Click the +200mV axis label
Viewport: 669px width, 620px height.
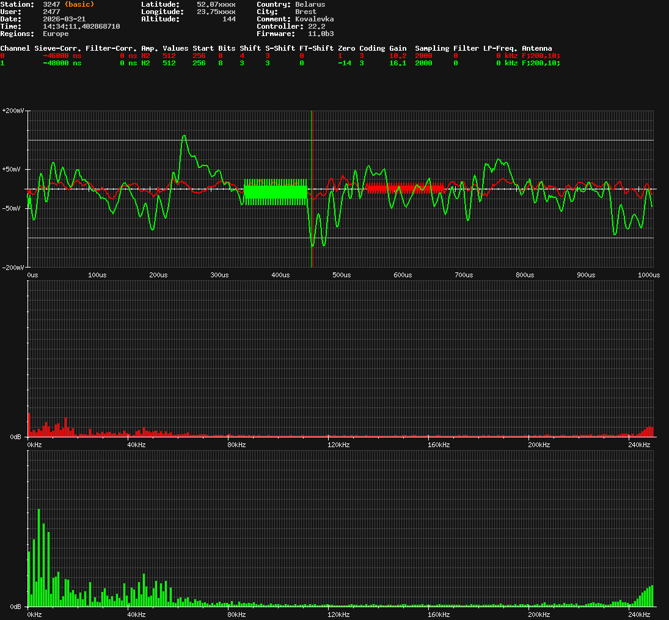13,111
